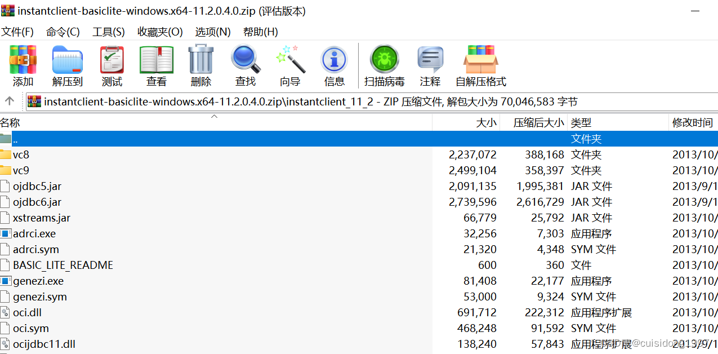Image resolution: width=718 pixels, height=354 pixels.
Task: Click the 测试 (Test) toolbar icon
Action: (x=112, y=60)
